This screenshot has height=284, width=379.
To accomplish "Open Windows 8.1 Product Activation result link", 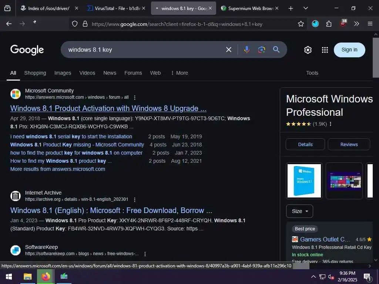I will point(108,108).
